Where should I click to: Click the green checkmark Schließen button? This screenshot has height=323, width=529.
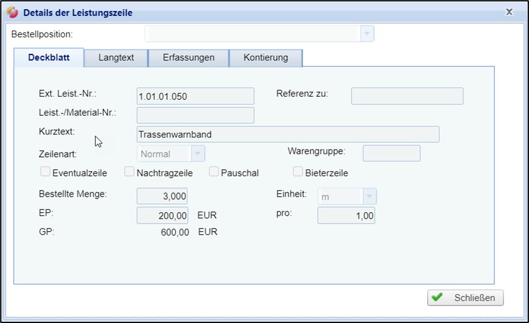click(465, 297)
